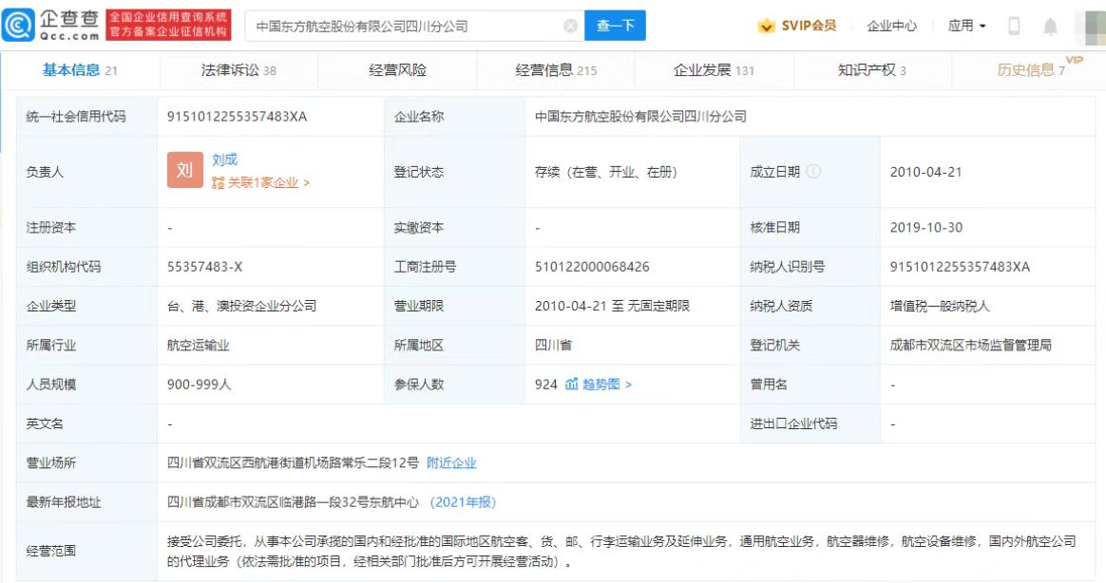Click address 四川省成都市双流区临港路一段32号东航中心
Image resolution: width=1106 pixels, height=583 pixels.
coord(293,502)
